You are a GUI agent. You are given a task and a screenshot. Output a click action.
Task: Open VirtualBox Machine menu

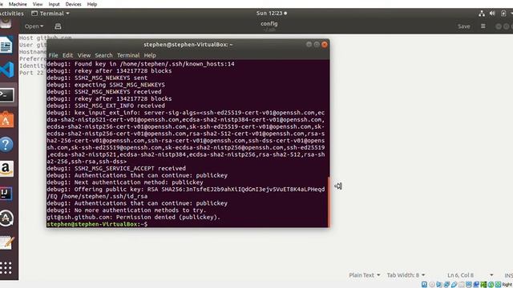[x=18, y=4]
